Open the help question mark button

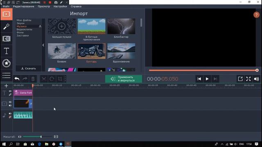[256, 15]
